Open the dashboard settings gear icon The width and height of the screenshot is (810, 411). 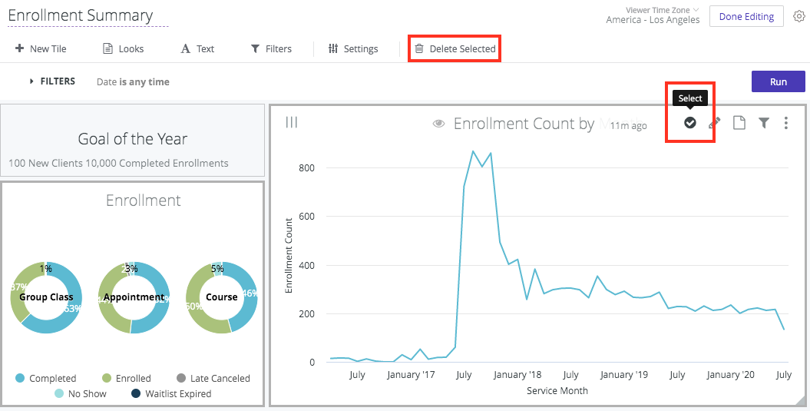798,16
